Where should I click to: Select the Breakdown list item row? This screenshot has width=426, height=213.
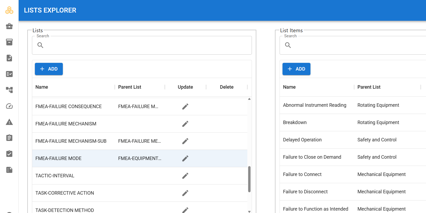pos(353,122)
